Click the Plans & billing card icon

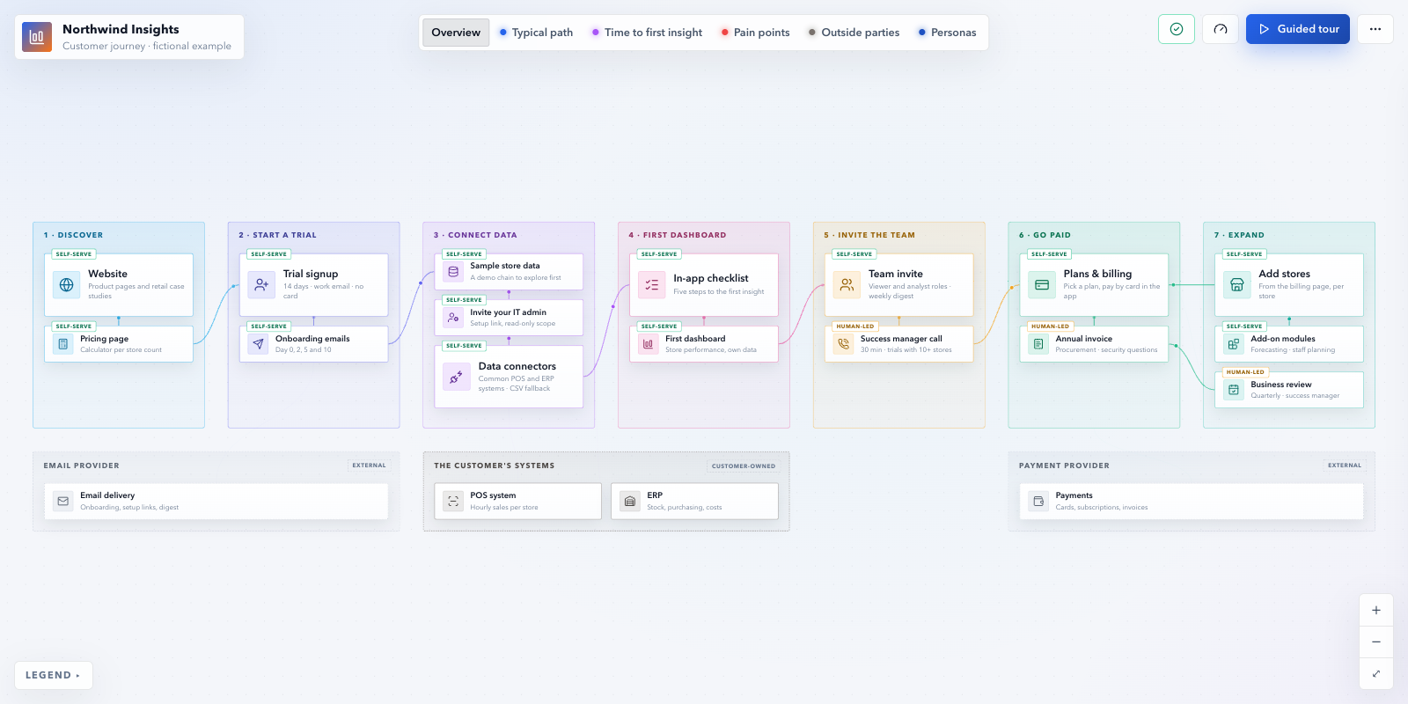(x=1042, y=285)
